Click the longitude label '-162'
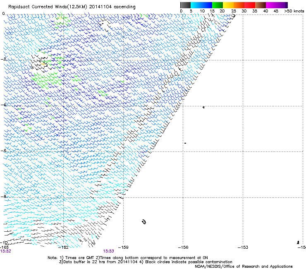The height and width of the screenshot is (269, 306). pyautogui.click(x=63, y=247)
